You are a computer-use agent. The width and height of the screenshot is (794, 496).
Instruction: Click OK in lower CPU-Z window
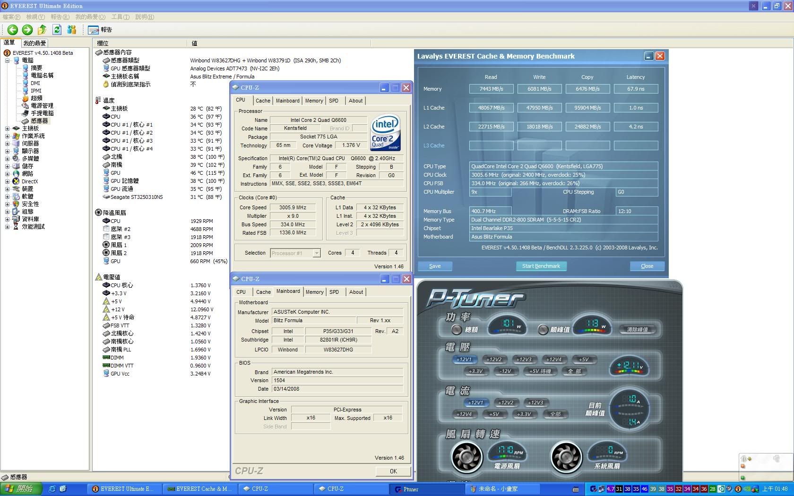click(393, 471)
